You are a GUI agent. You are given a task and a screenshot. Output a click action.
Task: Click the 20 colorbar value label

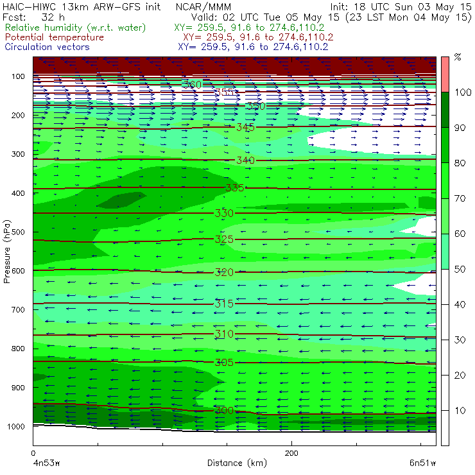[x=460, y=376]
